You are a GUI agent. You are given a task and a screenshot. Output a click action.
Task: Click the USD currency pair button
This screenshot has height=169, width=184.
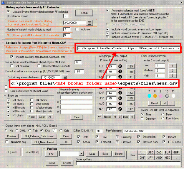150,153
